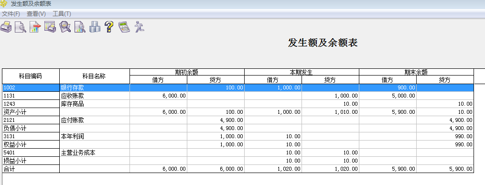Click 5,000.00 ending debit of 应收账款
The height and width of the screenshot is (185, 485).
pos(388,96)
